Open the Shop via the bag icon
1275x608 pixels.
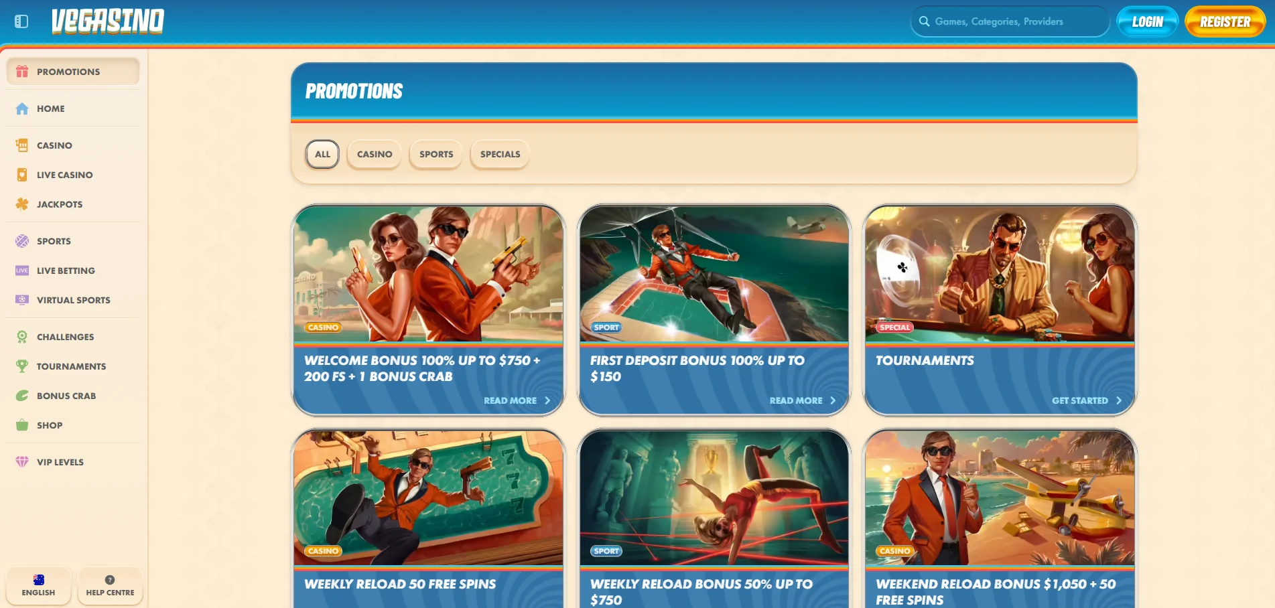pos(22,425)
